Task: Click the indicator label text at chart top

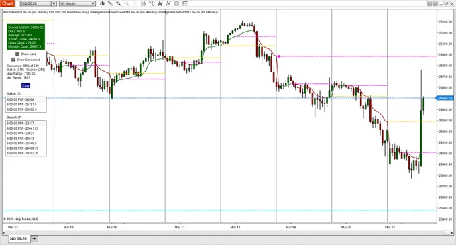Action: [111, 12]
